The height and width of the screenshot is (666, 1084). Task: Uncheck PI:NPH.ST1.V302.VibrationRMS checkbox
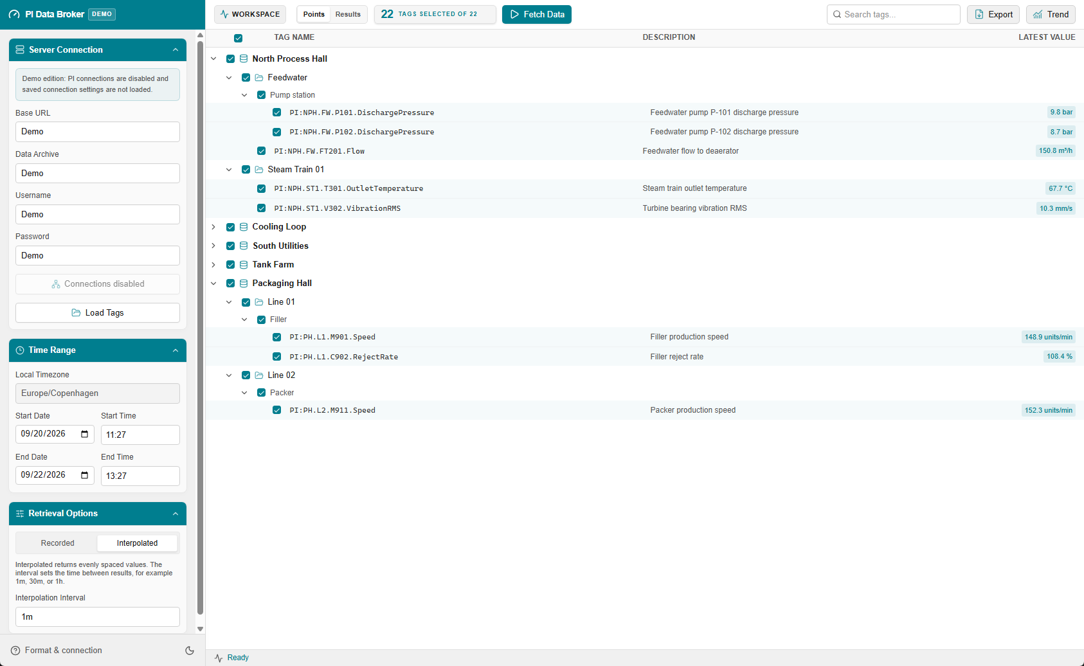click(x=261, y=208)
